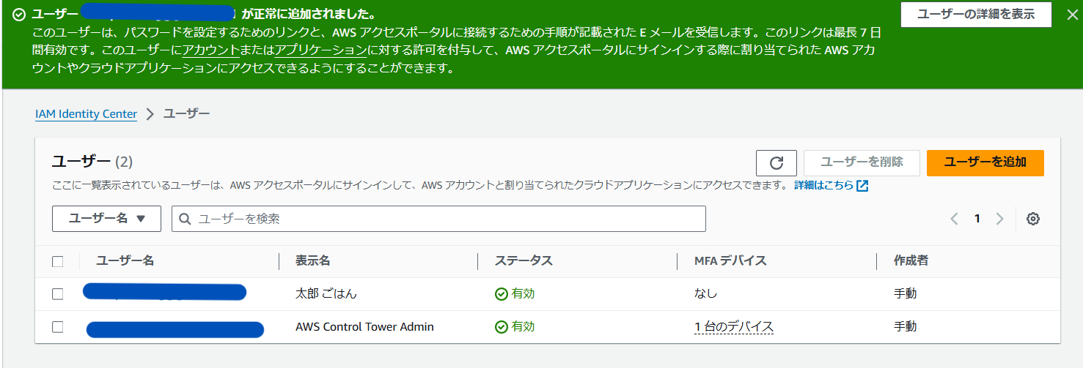Image resolution: width=1083 pixels, height=368 pixels.
Task: Open the アカウント link in banner
Action: tap(211, 50)
